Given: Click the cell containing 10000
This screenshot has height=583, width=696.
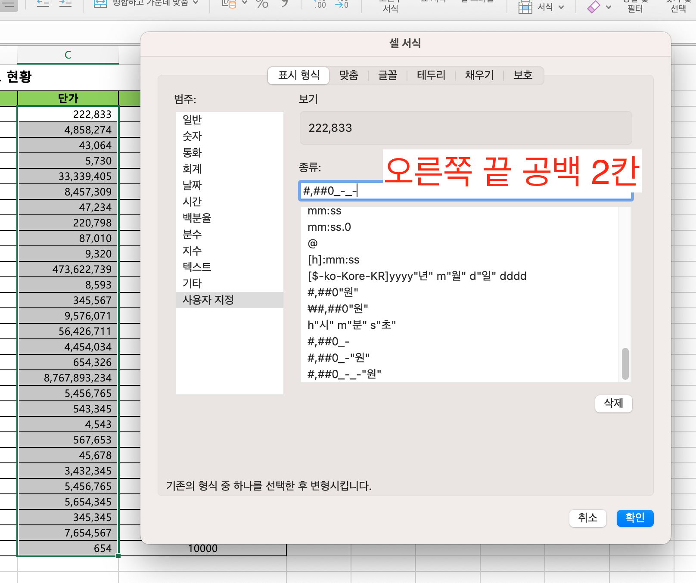Looking at the screenshot, I should tap(202, 549).
